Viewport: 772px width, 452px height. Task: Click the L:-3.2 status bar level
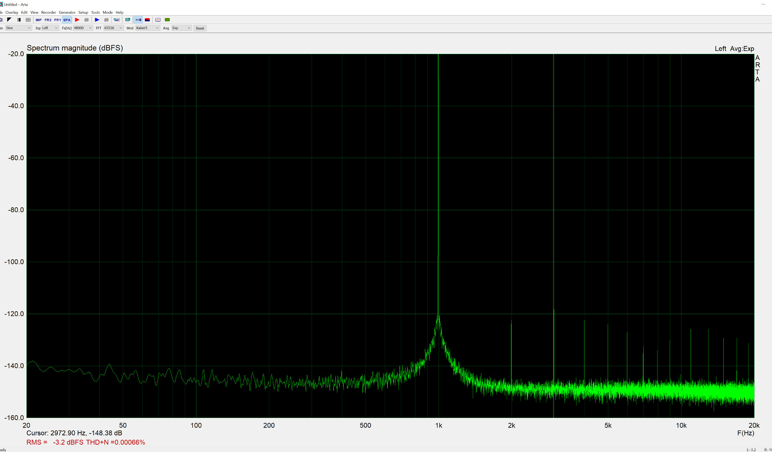pyautogui.click(x=751, y=450)
